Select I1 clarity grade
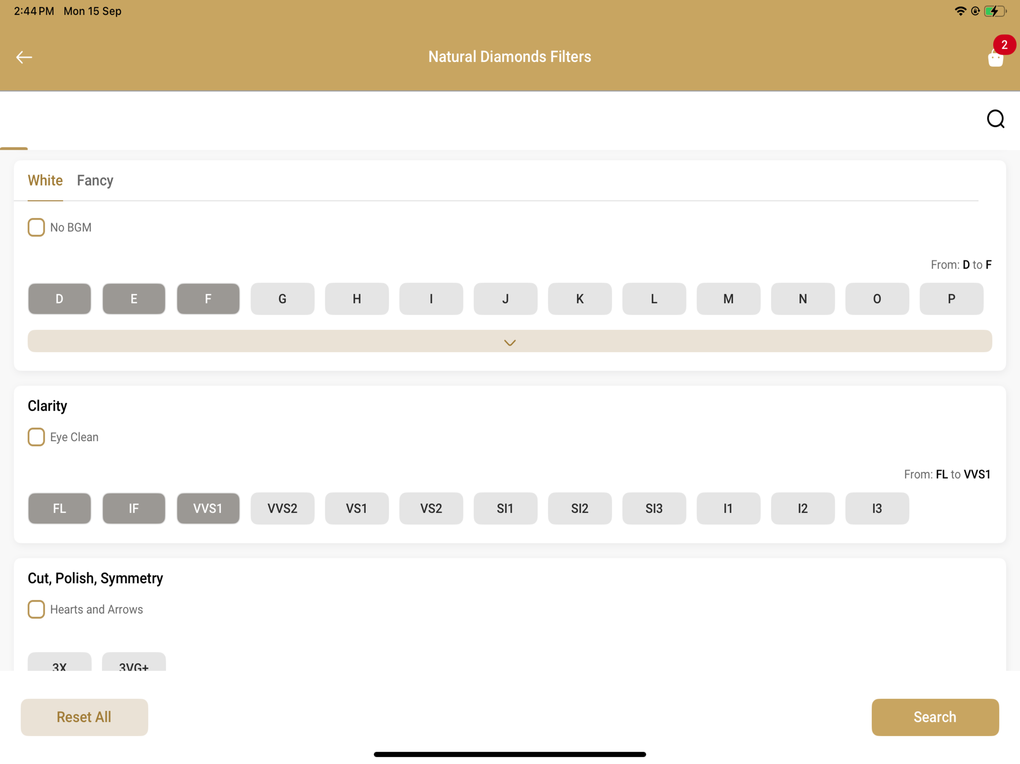 (x=728, y=508)
